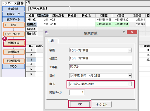
Task: Expand the + 設定 step
Action: click(14, 25)
